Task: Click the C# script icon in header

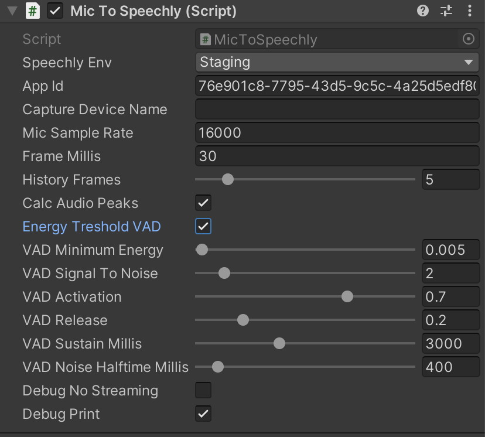Action: coord(32,11)
